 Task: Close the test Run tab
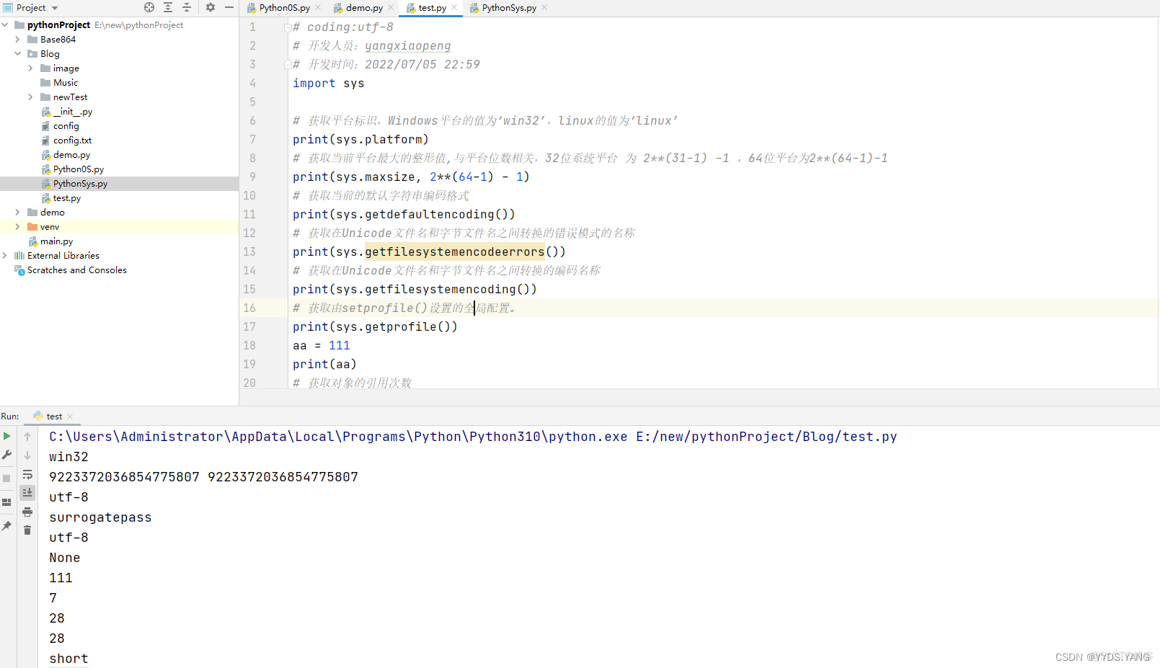(70, 417)
